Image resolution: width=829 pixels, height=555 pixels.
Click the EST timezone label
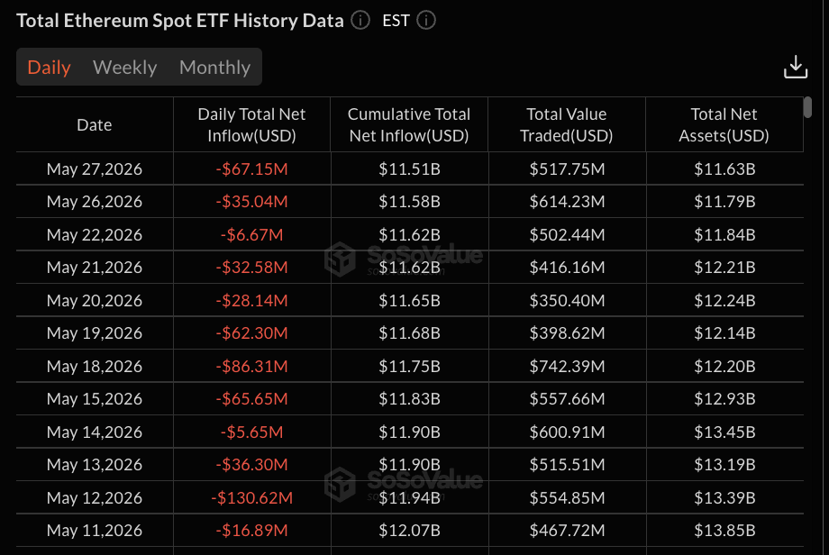click(396, 21)
